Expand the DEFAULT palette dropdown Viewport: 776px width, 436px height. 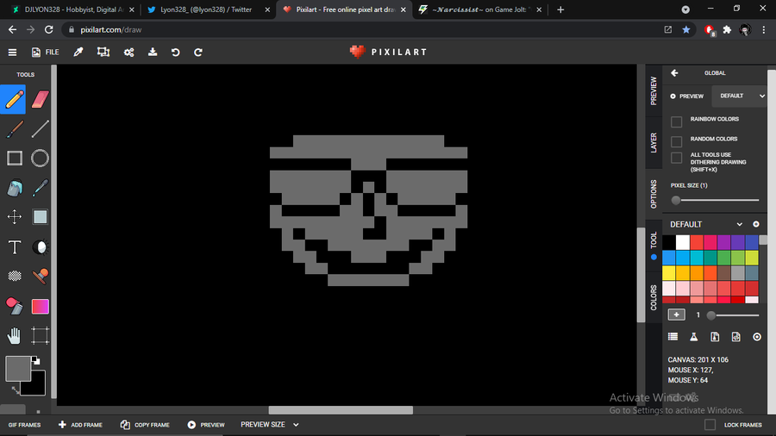click(x=706, y=224)
